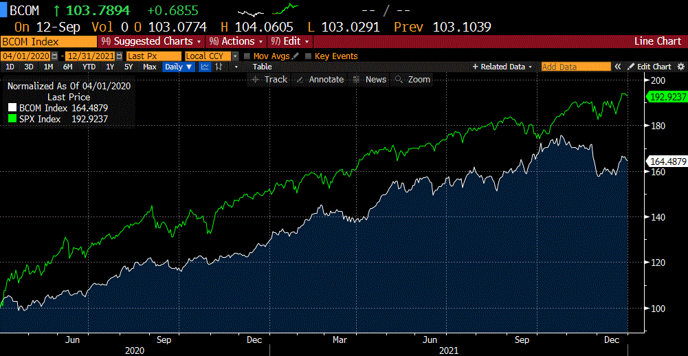Open the Edit dropdown menu
The image size is (688, 356).
290,41
